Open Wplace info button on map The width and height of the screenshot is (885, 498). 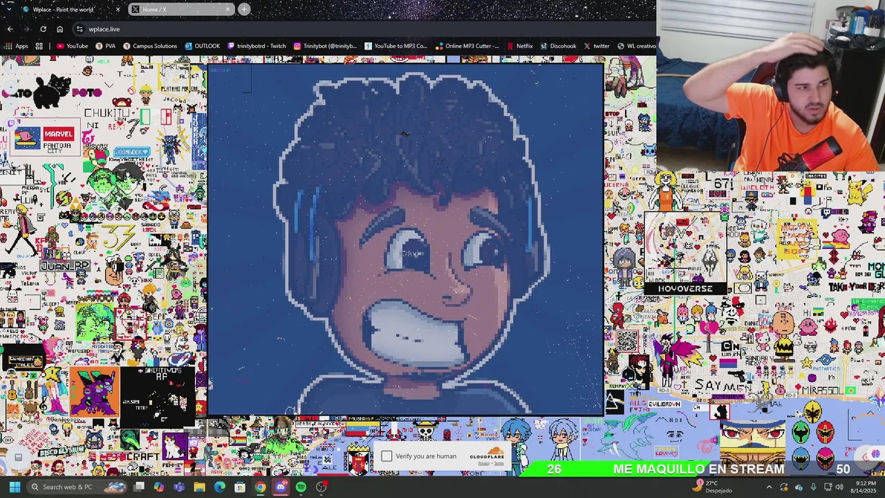(12, 68)
